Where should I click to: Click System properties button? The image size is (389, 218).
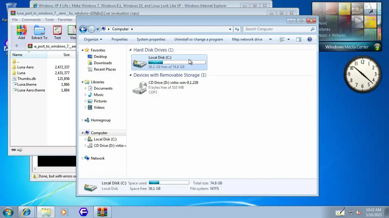[151, 39]
